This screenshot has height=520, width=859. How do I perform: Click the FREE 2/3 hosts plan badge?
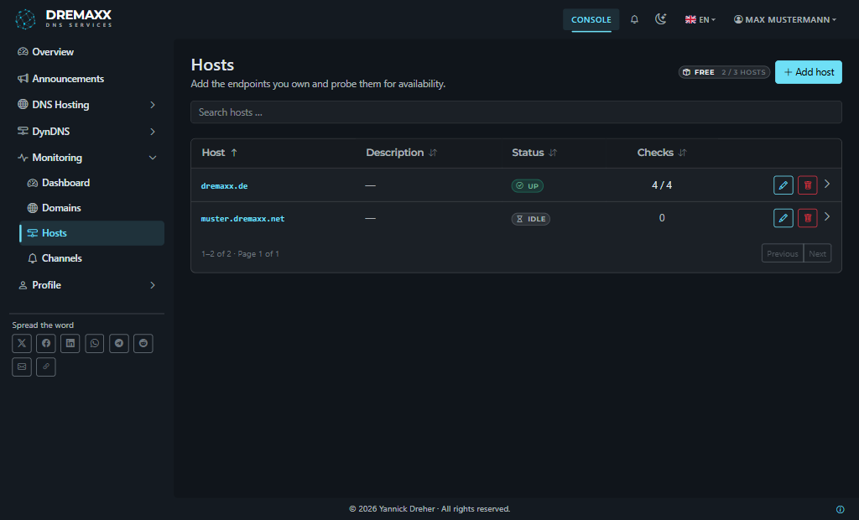(x=724, y=72)
